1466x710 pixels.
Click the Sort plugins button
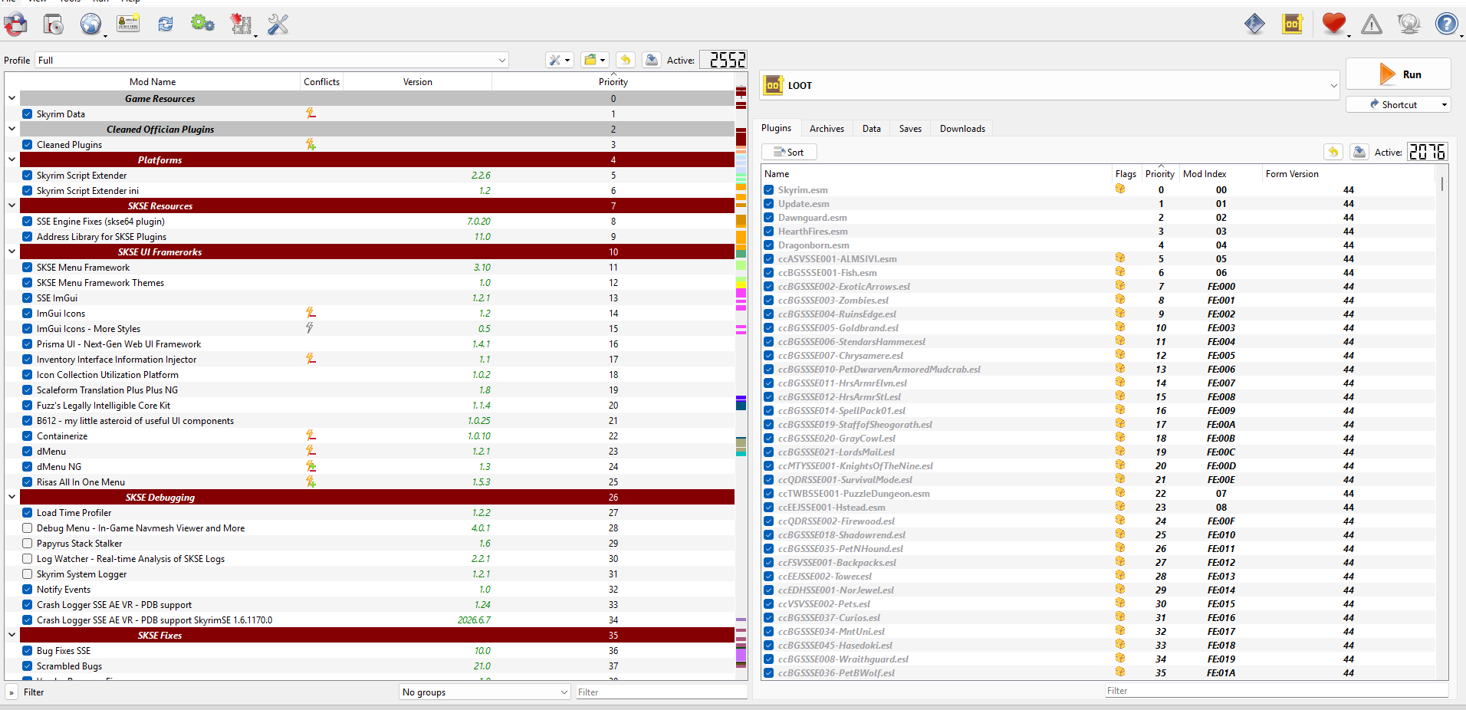click(x=789, y=152)
